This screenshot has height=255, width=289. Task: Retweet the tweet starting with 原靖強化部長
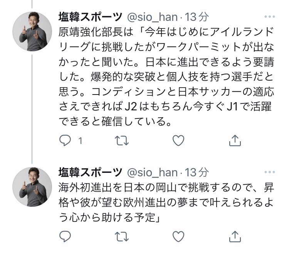pyautogui.click(x=122, y=141)
